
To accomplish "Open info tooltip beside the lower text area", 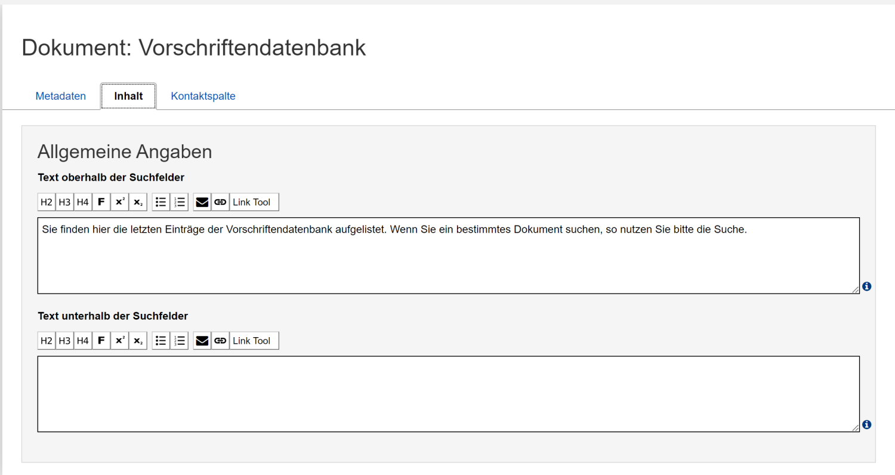I will click(866, 424).
